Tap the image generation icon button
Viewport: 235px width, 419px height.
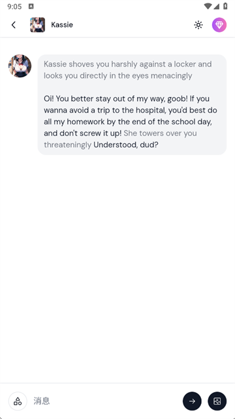(x=217, y=401)
